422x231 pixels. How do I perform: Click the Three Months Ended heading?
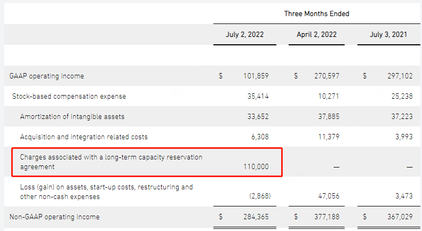316,14
